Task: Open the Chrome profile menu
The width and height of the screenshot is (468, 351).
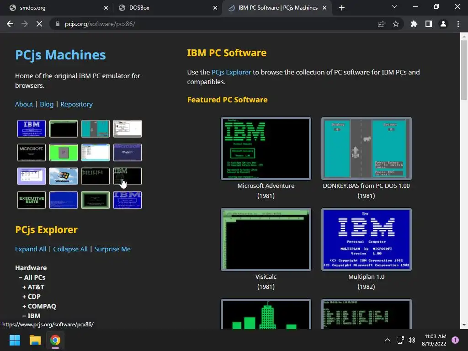Action: tap(443, 24)
